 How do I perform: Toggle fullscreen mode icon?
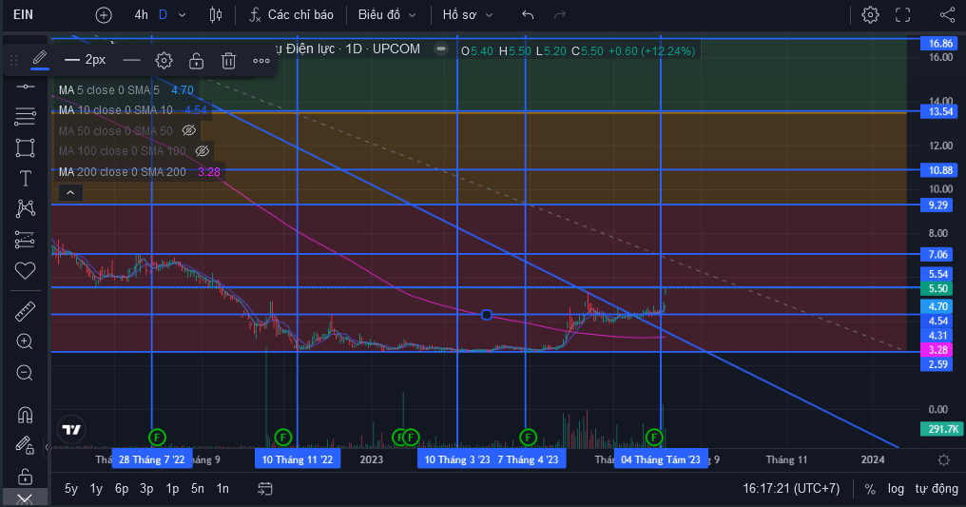pos(902,15)
